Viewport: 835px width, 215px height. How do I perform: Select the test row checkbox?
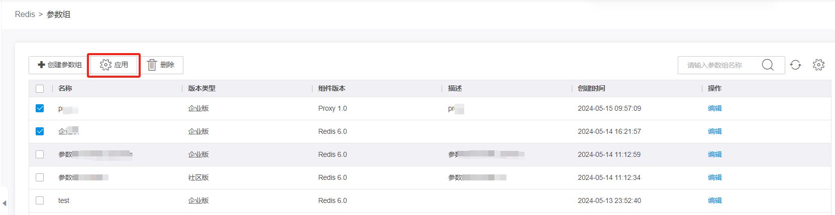point(40,200)
